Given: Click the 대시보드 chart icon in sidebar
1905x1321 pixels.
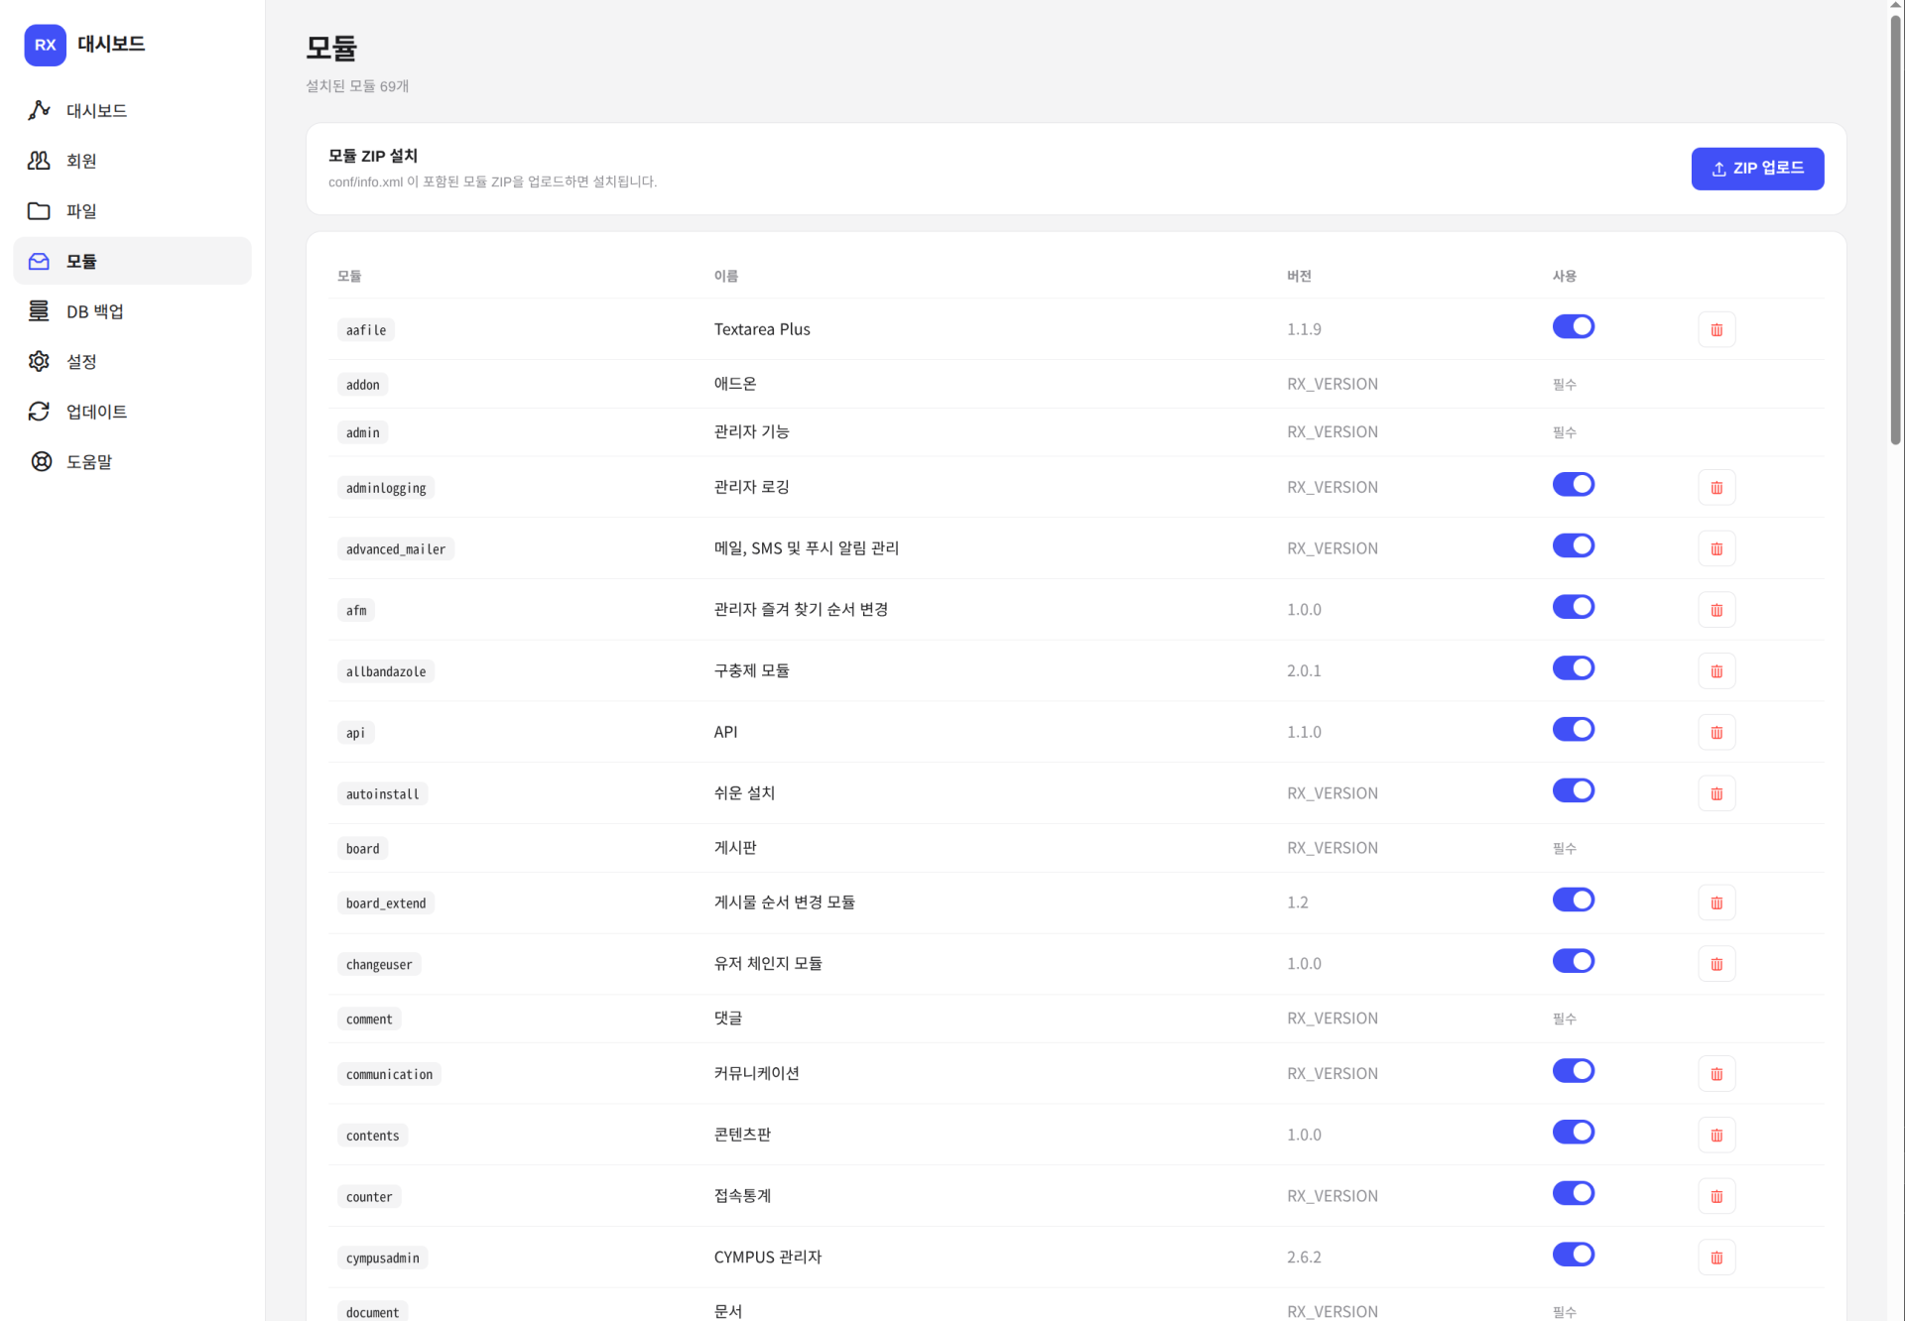Looking at the screenshot, I should click(39, 110).
